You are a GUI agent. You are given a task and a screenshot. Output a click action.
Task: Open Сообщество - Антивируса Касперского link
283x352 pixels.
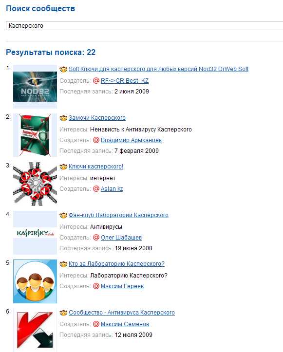122,313
